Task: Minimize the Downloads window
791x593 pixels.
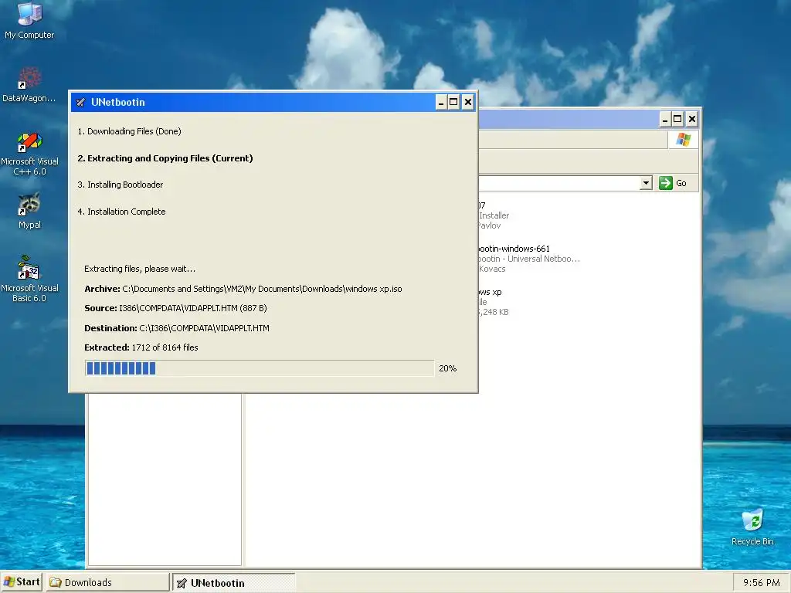Action: click(x=665, y=120)
